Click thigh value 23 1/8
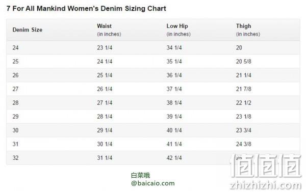Screen dimensions: 306x194 pos(244,117)
